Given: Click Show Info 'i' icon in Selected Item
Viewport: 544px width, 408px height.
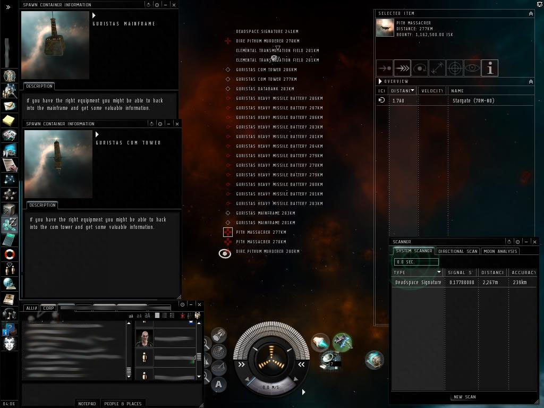Looking at the screenshot, I should click(490, 68).
